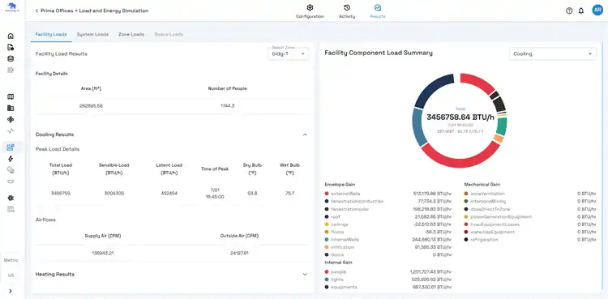Toggle the waterUseEquipment legend entry
Image resolution: width=608 pixels, height=299 pixels.
[490, 232]
